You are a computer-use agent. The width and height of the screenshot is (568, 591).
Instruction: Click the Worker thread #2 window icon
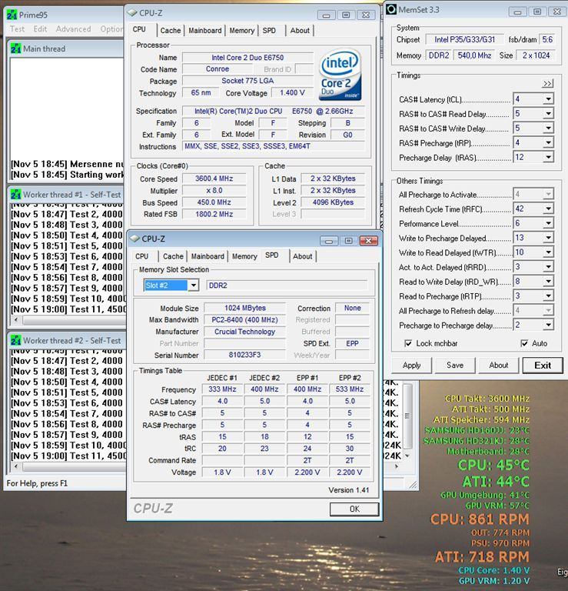coord(16,340)
